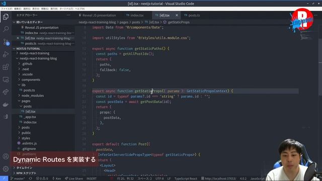Open Run and Debug view
The image size is (322, 181).
pyautogui.click(x=6, y=54)
